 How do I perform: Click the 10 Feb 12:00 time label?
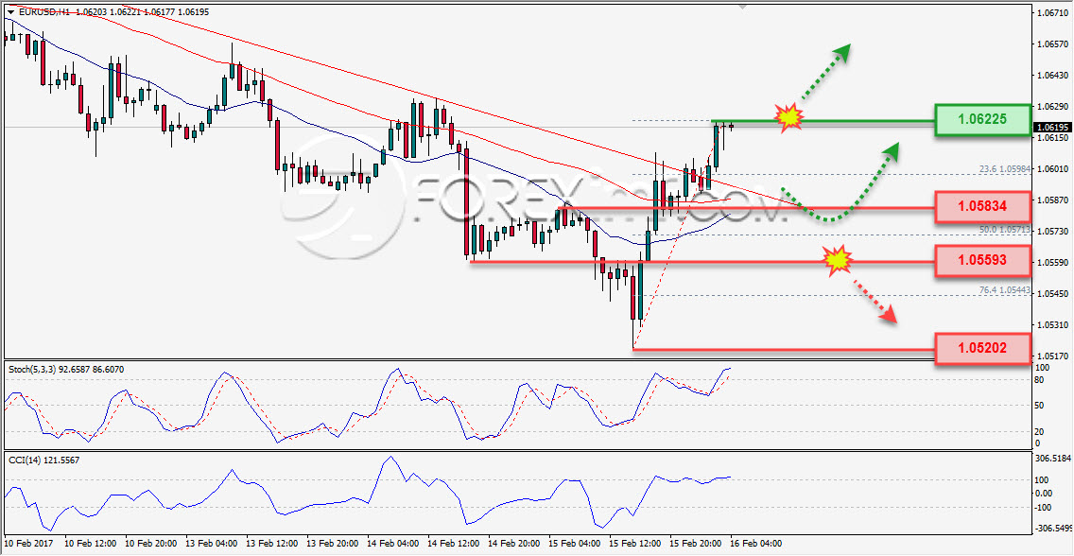[x=91, y=543]
